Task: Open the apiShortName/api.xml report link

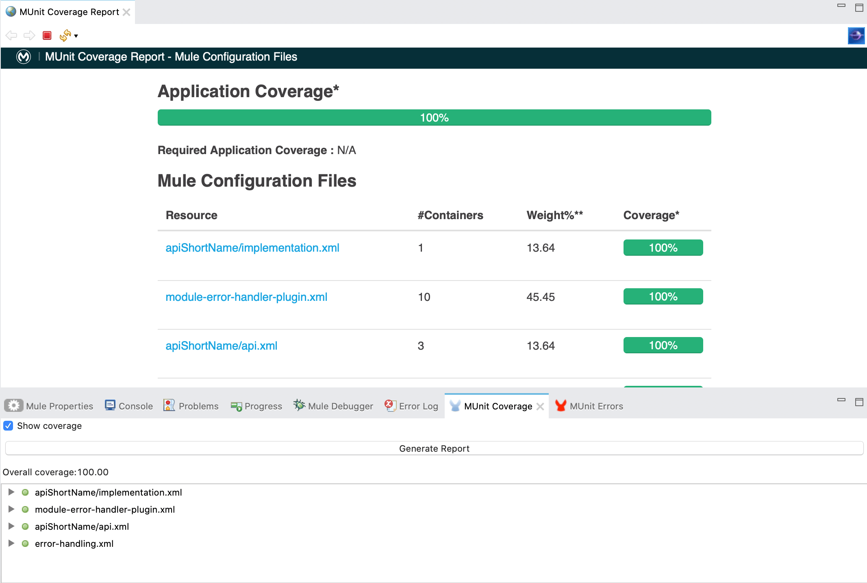Action: point(221,346)
